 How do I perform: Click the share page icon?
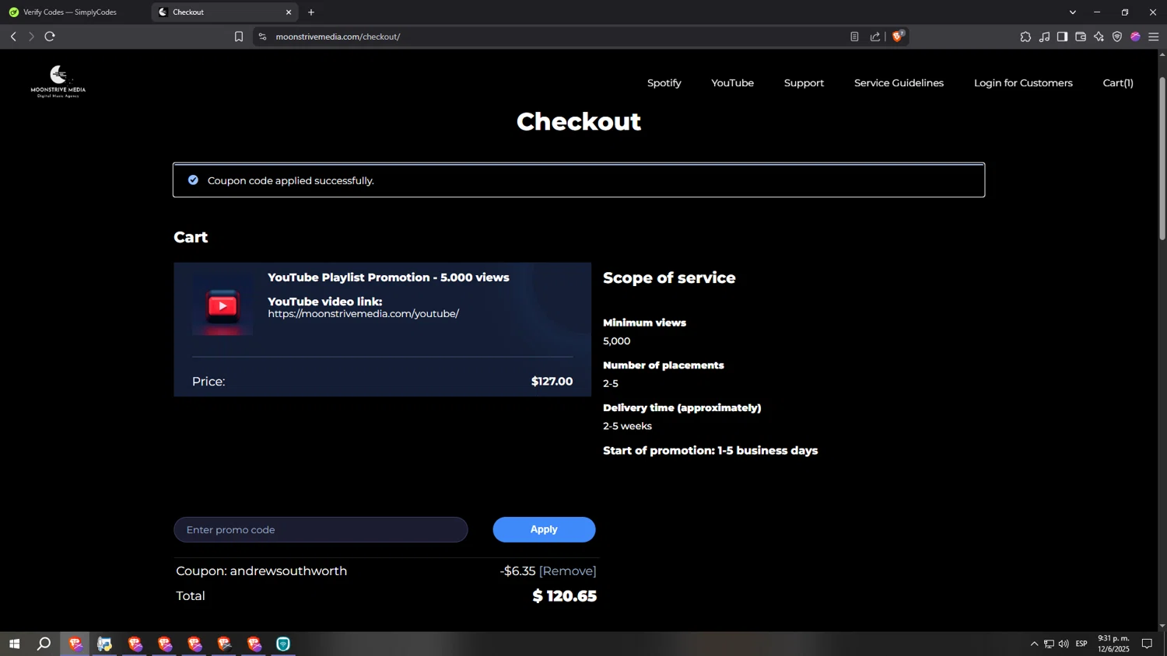[875, 37]
